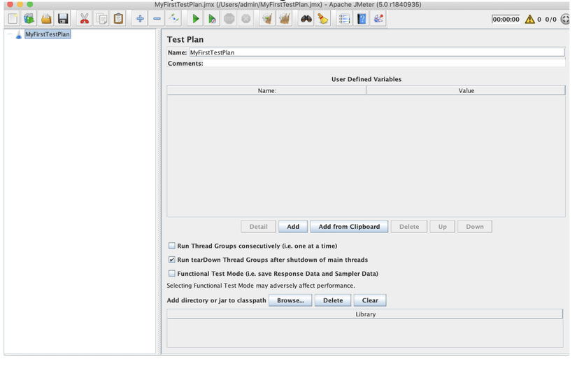Click the test plan Name field

pyautogui.click(x=377, y=52)
